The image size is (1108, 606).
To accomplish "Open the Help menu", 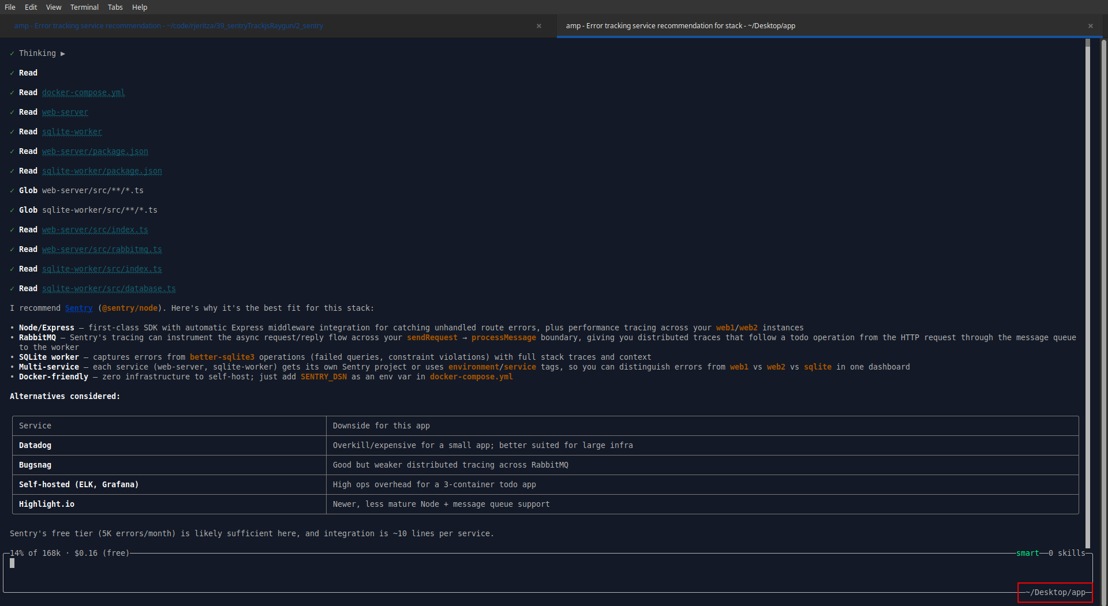I will point(140,7).
